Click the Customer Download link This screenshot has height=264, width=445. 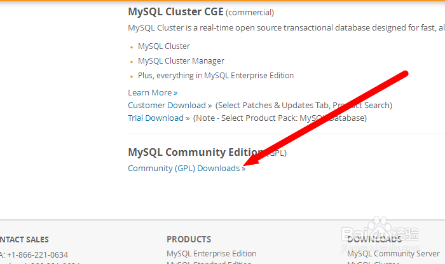[x=170, y=106]
